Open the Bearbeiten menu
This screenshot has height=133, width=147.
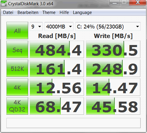coord(28,12)
